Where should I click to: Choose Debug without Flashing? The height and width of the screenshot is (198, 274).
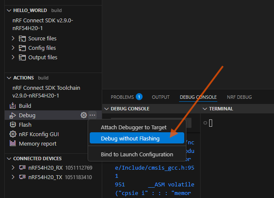click(x=137, y=138)
